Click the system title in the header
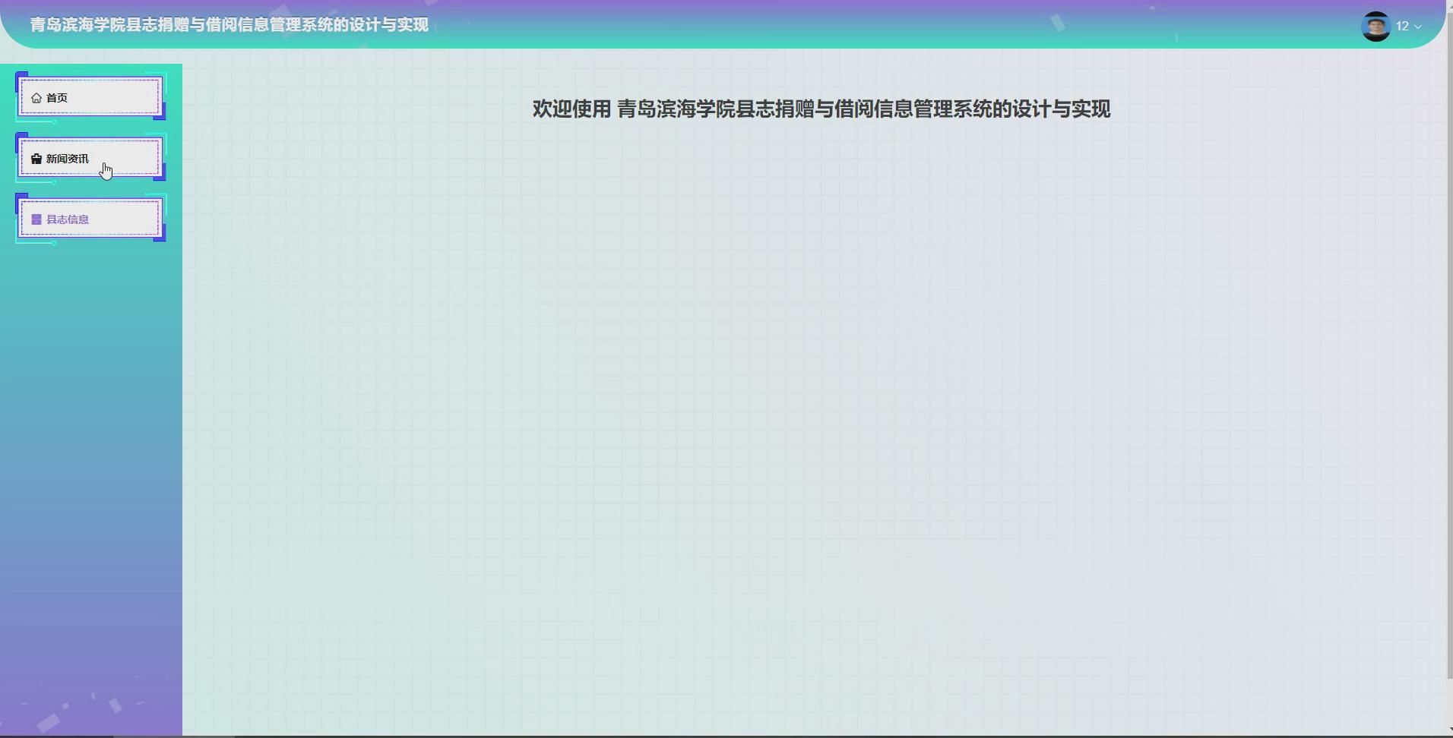The height and width of the screenshot is (738, 1453). tap(230, 25)
